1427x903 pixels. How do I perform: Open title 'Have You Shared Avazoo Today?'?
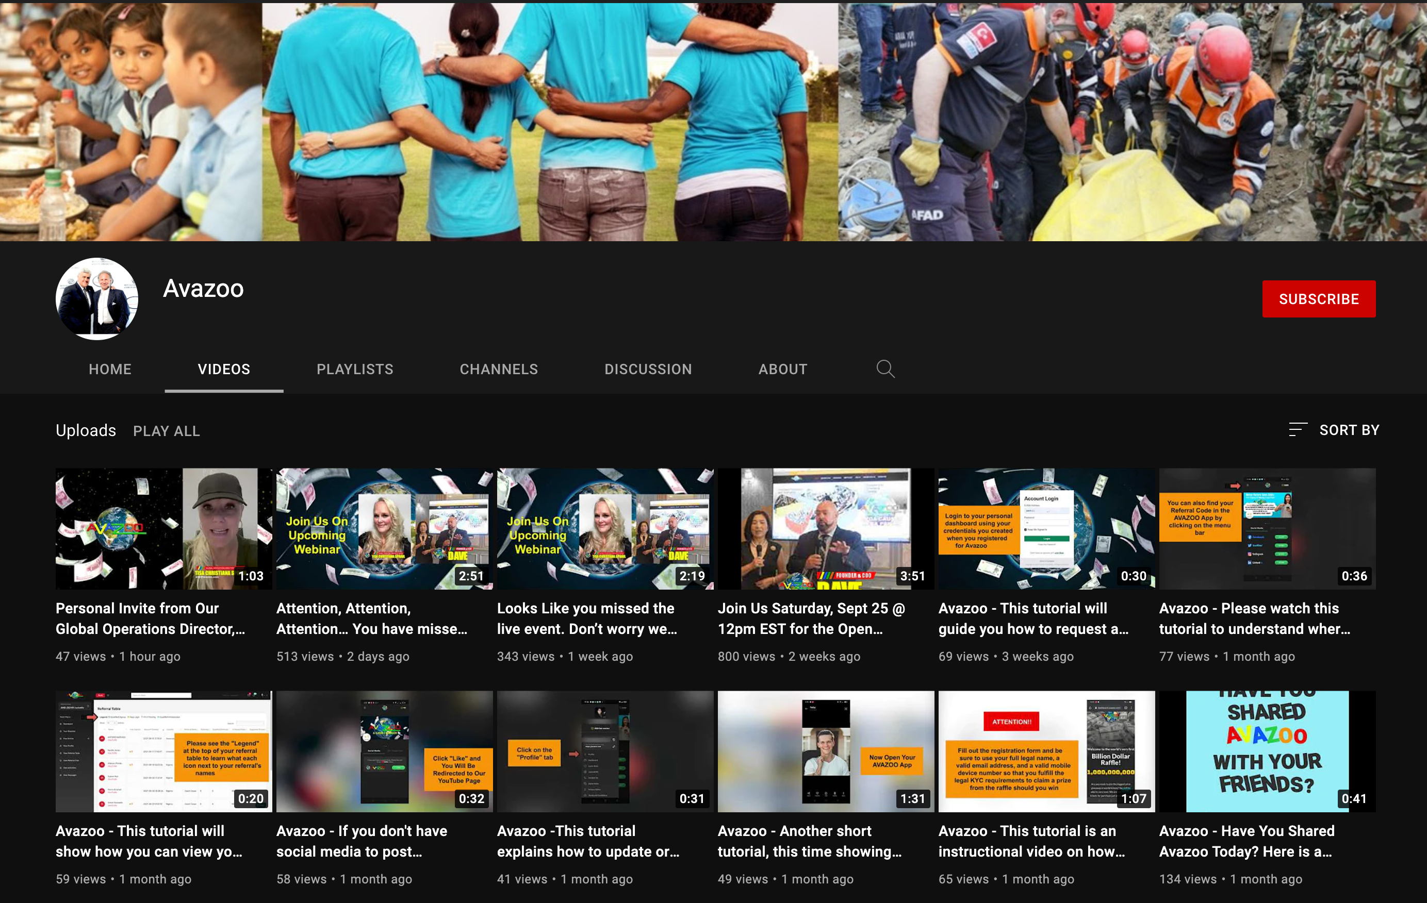point(1247,842)
